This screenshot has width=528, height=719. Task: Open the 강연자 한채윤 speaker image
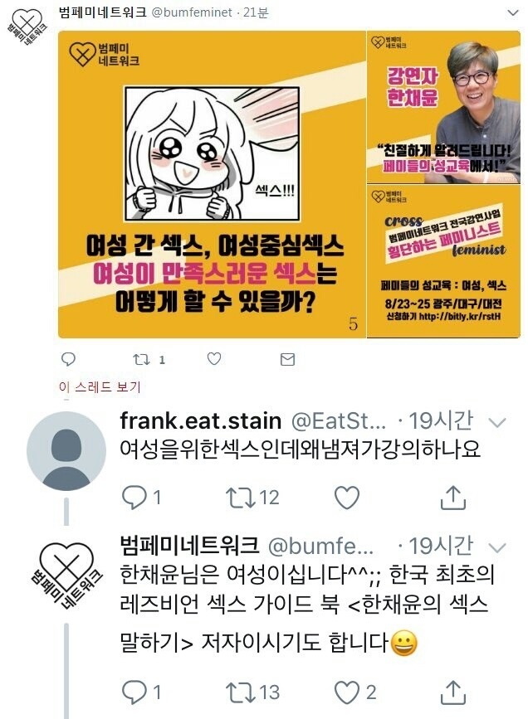tap(443, 107)
